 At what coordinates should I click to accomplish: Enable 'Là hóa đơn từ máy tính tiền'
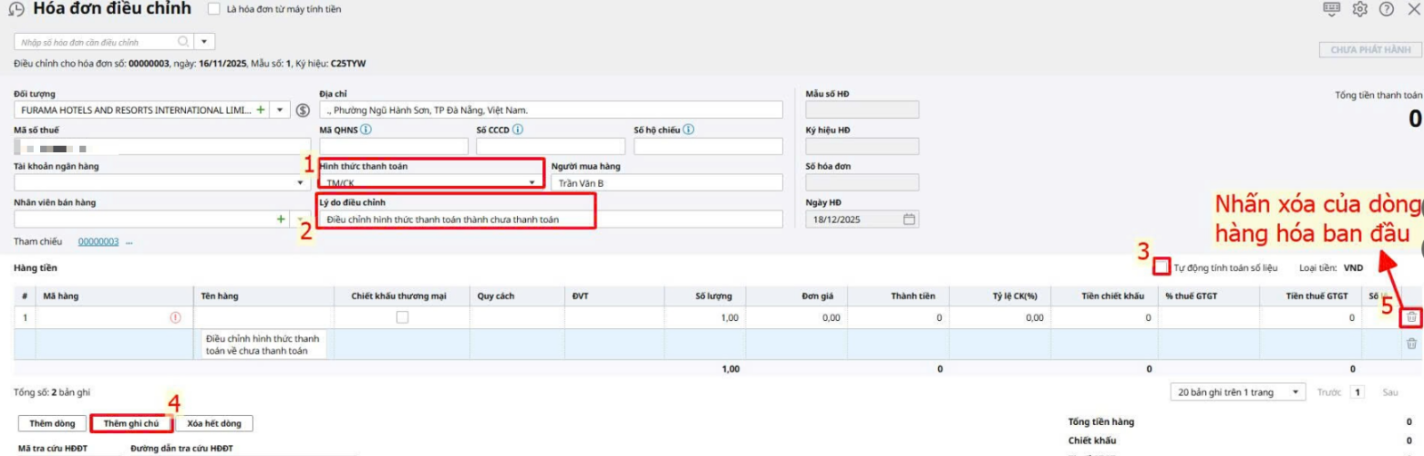(x=214, y=9)
